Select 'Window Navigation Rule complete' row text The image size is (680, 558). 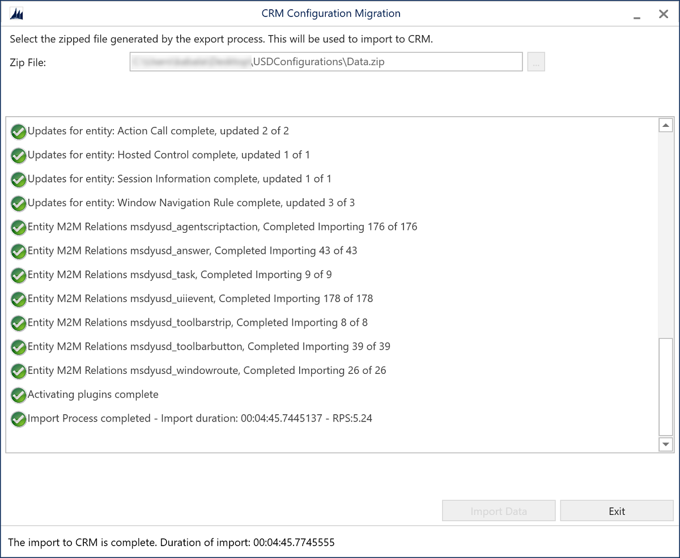coord(192,202)
